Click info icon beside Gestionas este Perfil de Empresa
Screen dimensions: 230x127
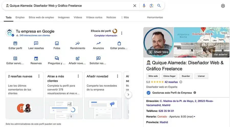click(x=195, y=93)
